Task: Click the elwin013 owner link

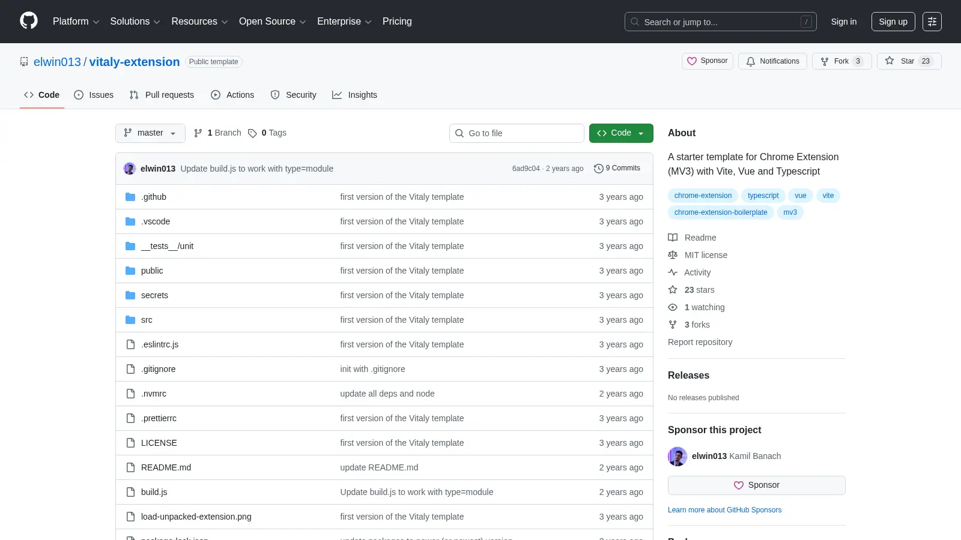Action: (57, 62)
